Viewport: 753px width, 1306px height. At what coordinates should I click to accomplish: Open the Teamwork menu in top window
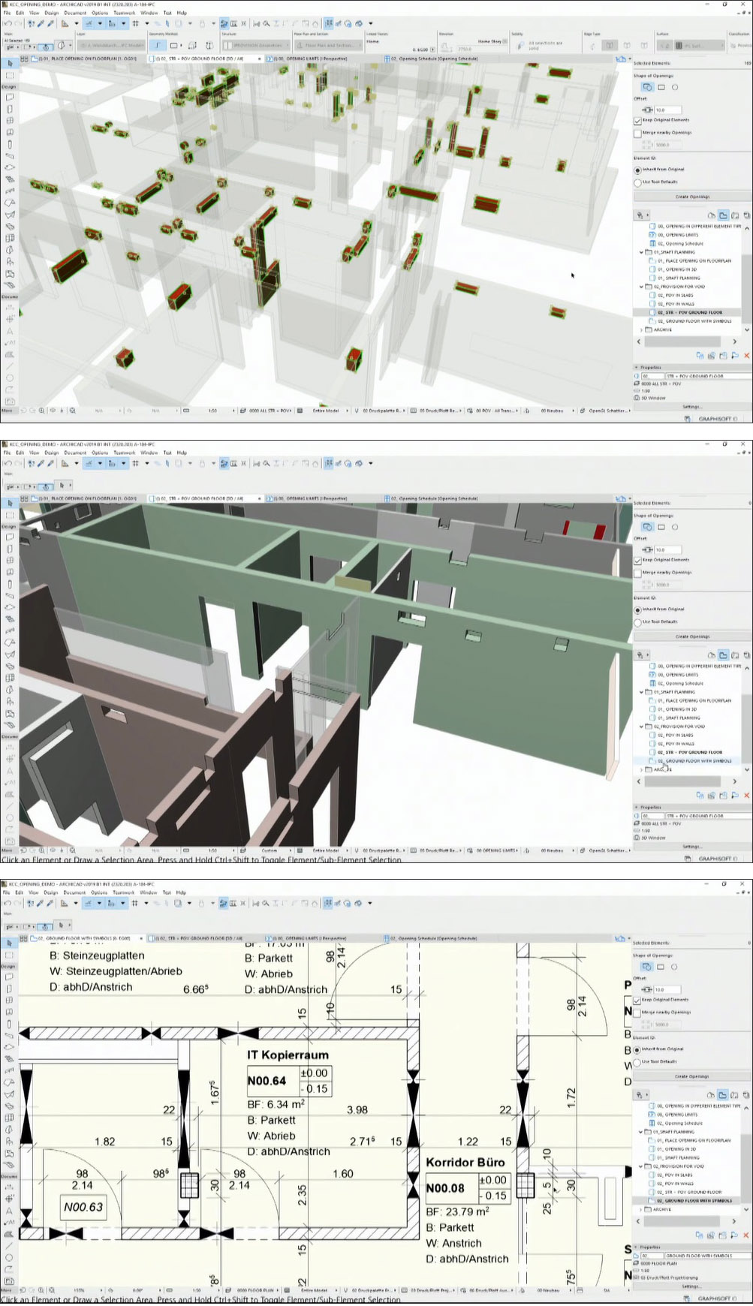pos(123,13)
